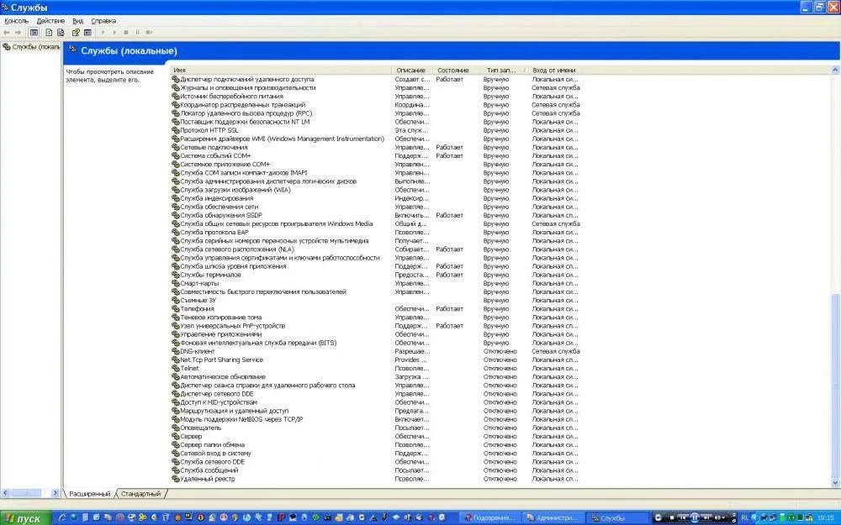Click the gear icon next to Съемные ЗУ
The width and height of the screenshot is (841, 525).
click(x=176, y=301)
